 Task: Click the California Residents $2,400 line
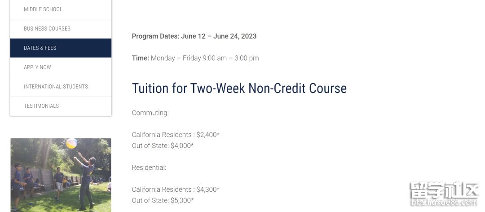point(176,135)
